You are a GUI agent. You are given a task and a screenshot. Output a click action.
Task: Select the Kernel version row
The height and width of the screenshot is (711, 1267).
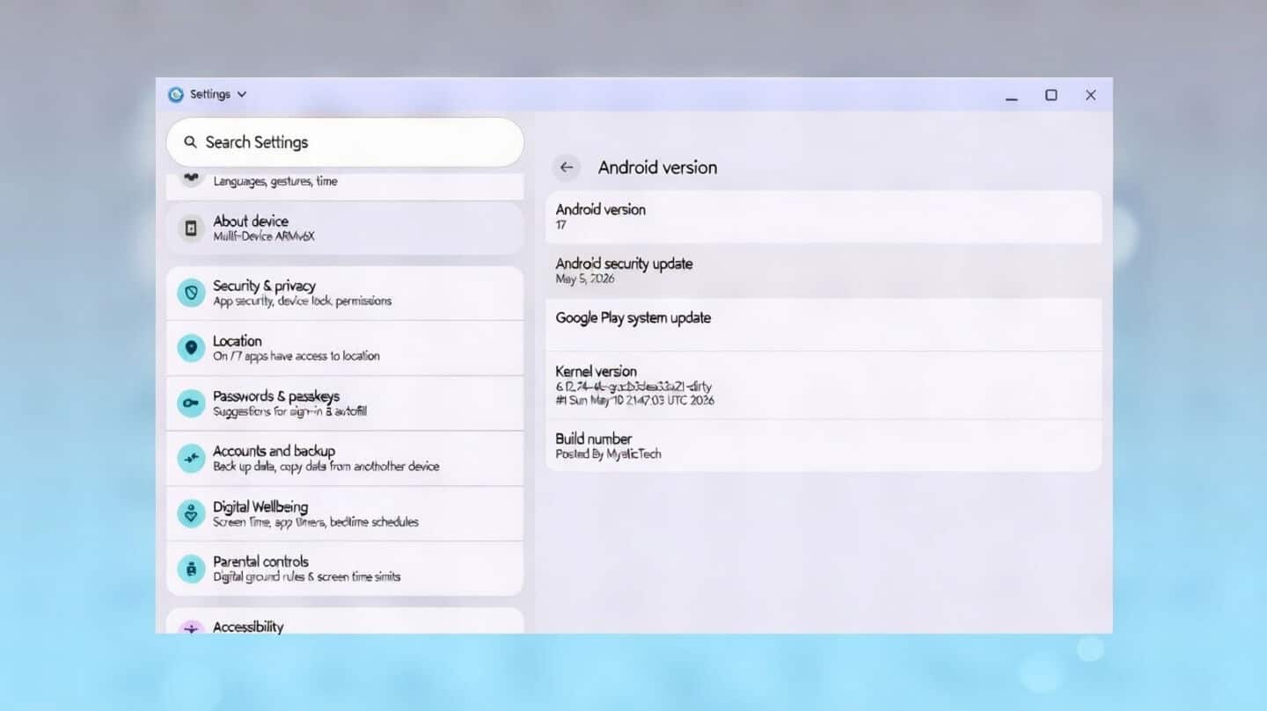(824, 385)
